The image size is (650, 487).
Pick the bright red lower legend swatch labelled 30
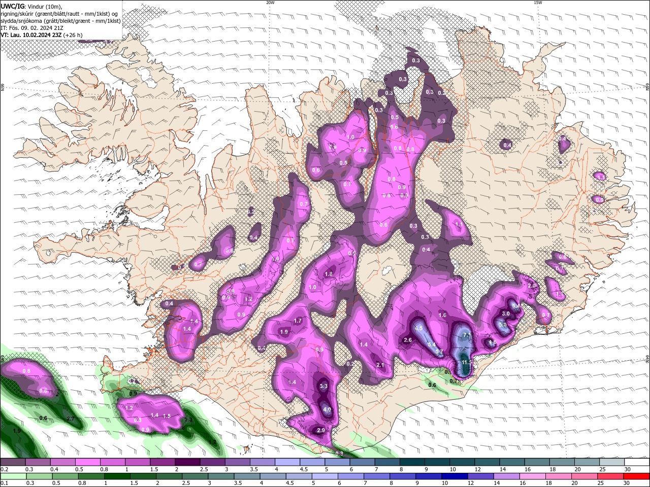point(636,476)
